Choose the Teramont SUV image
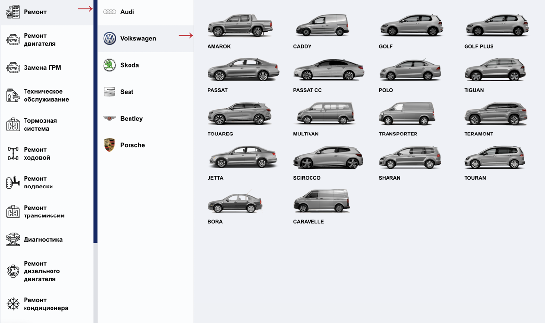This screenshot has height=323, width=545. point(496,113)
